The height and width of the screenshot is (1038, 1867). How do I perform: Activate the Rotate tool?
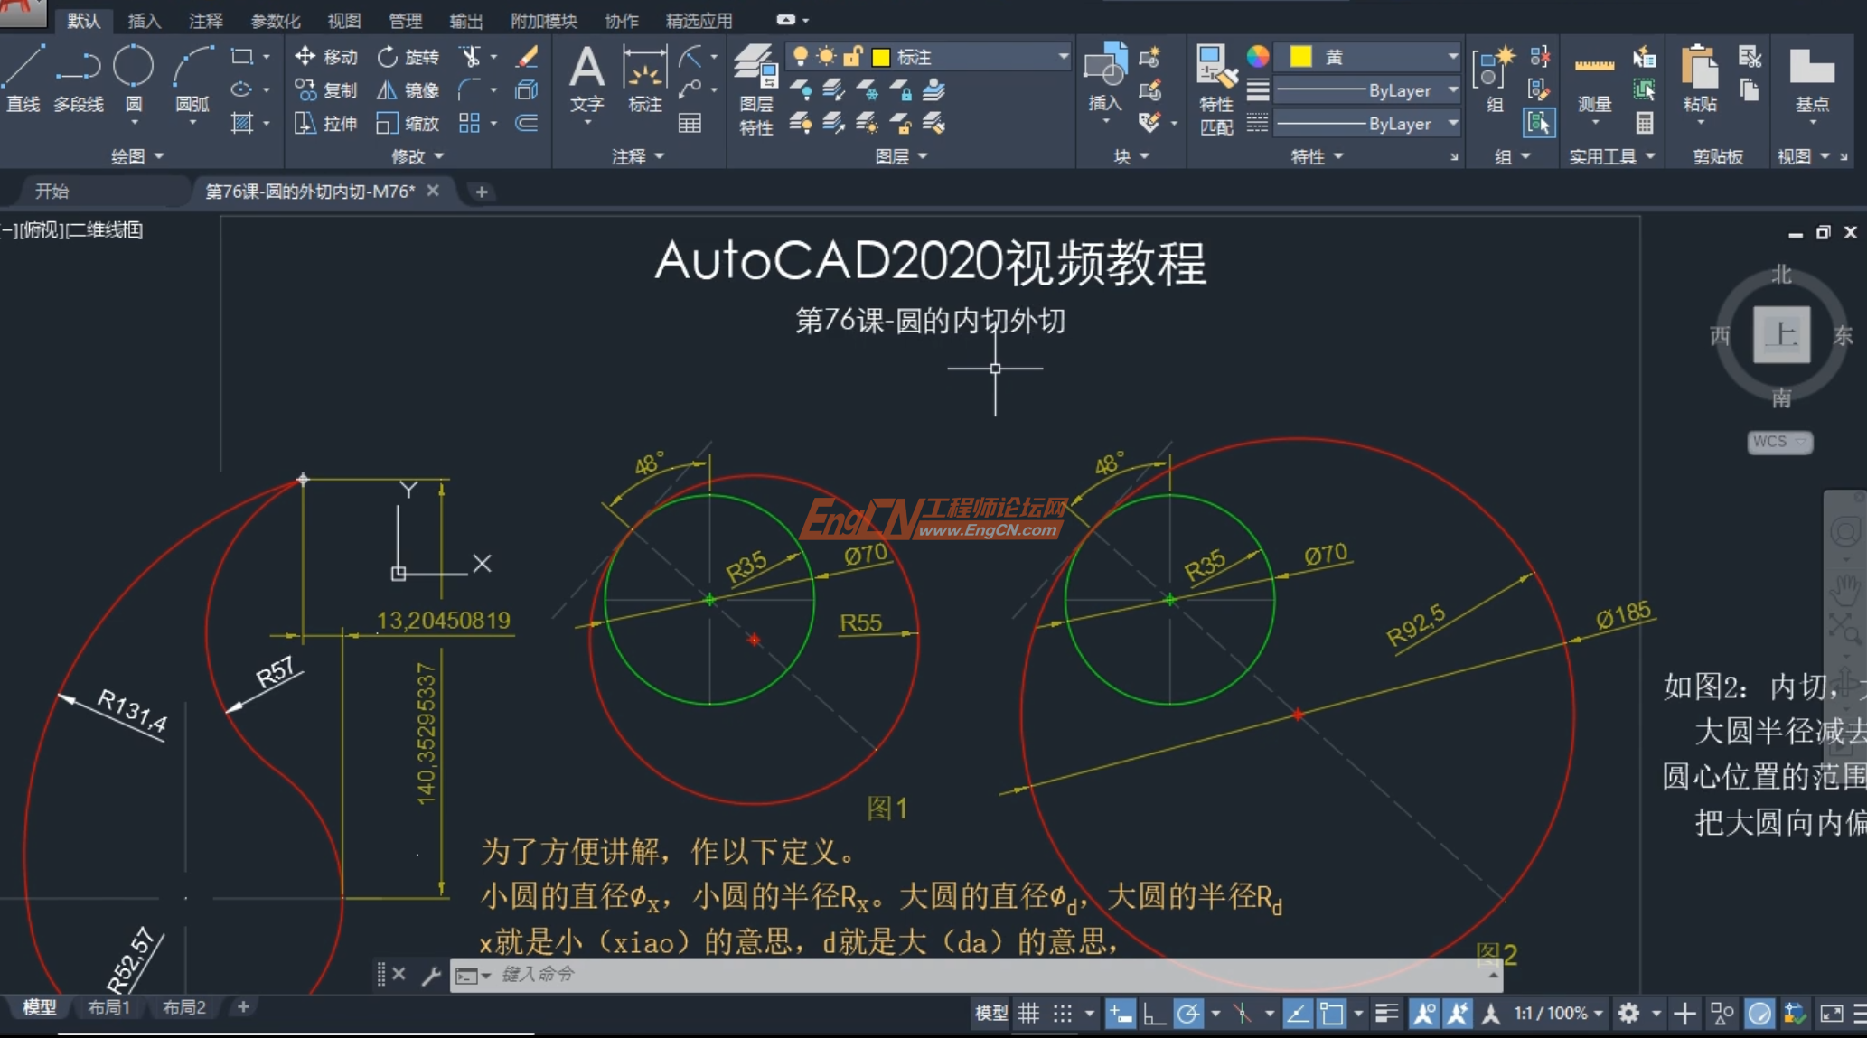coord(407,56)
